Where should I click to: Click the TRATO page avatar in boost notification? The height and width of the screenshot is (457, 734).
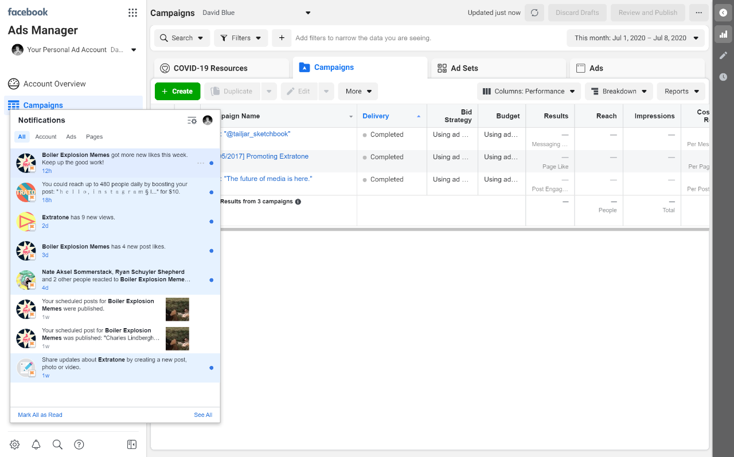tap(26, 192)
